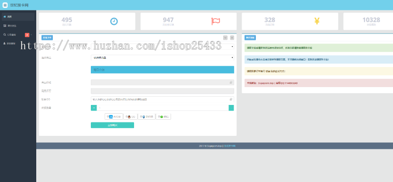The width and height of the screenshot is (393, 182).
Task: Click the 328 statistic number
Action: click(x=270, y=20)
